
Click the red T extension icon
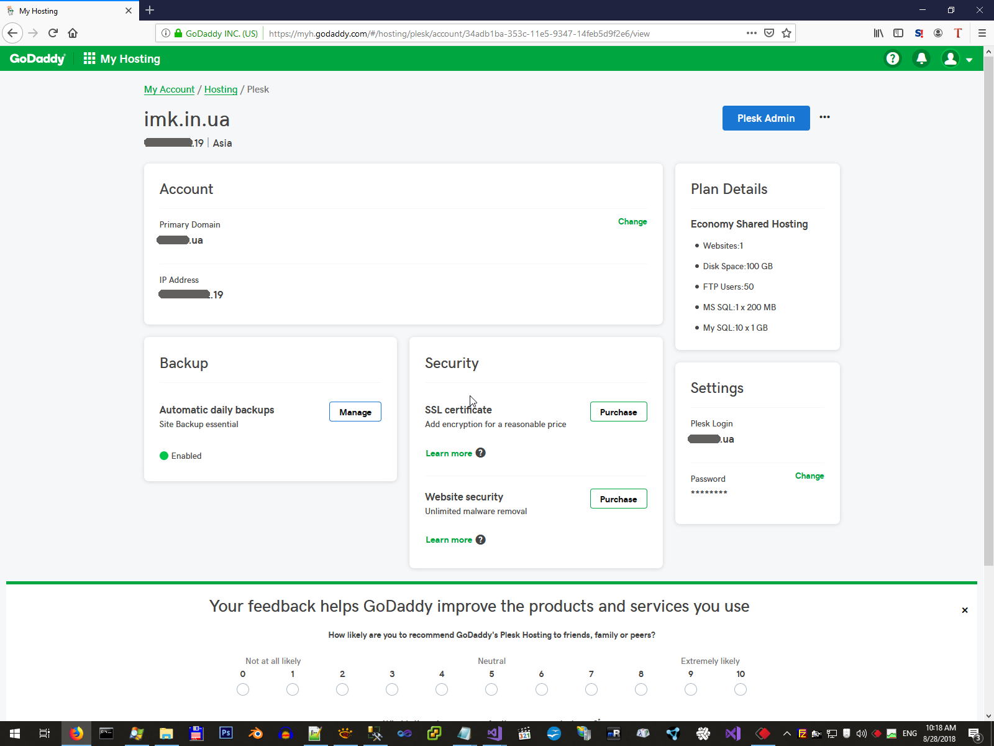click(958, 33)
